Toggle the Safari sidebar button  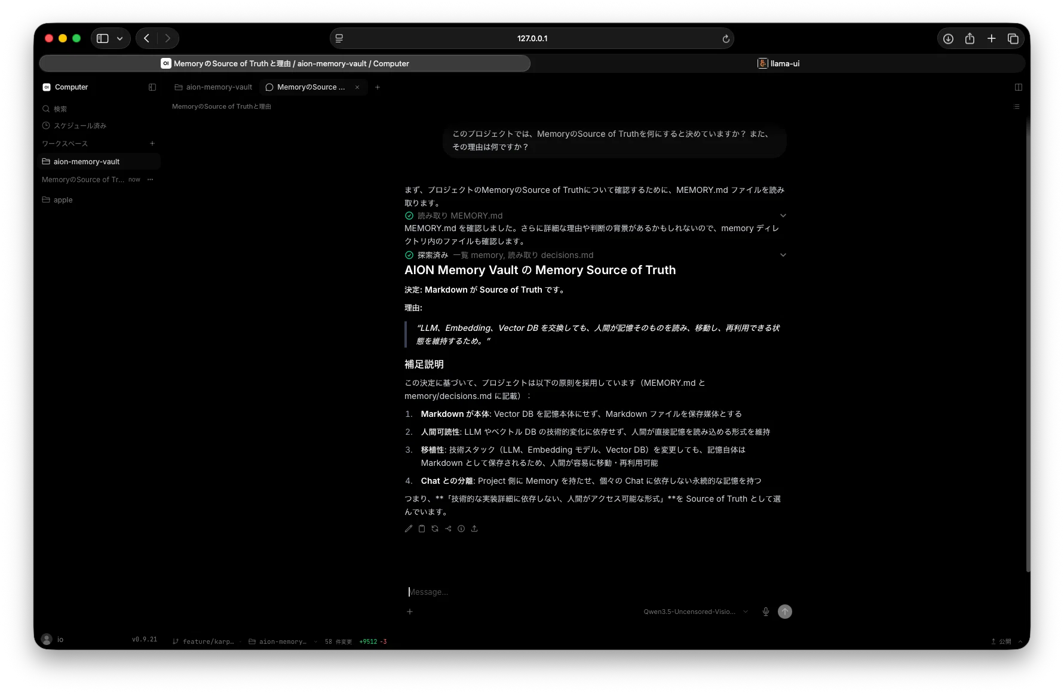coord(103,38)
